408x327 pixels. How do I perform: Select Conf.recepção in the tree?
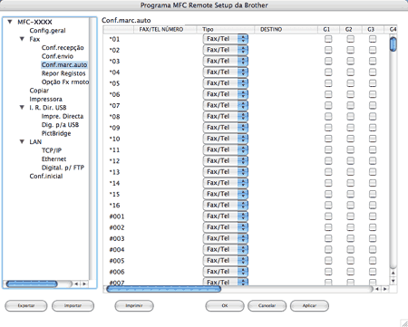pyautogui.click(x=63, y=48)
